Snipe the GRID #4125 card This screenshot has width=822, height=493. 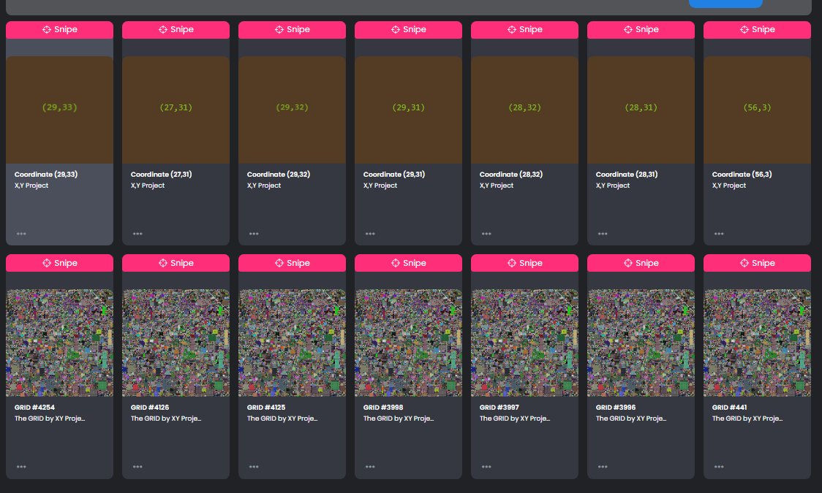coord(292,263)
